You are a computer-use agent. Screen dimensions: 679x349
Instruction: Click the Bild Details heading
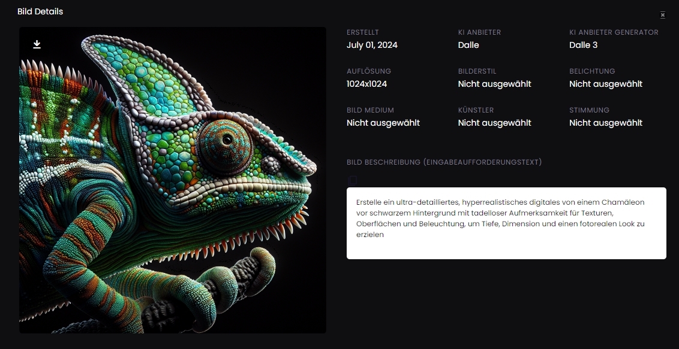pyautogui.click(x=40, y=11)
